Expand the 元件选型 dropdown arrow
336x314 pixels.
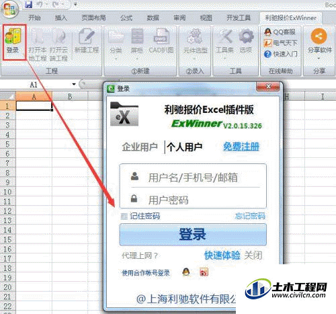(195, 59)
